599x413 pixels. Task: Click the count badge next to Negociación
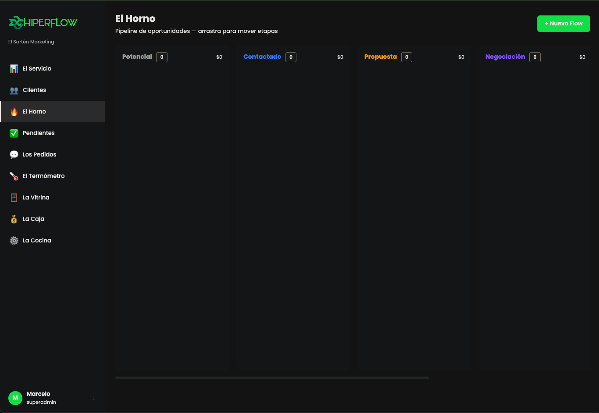(x=535, y=57)
